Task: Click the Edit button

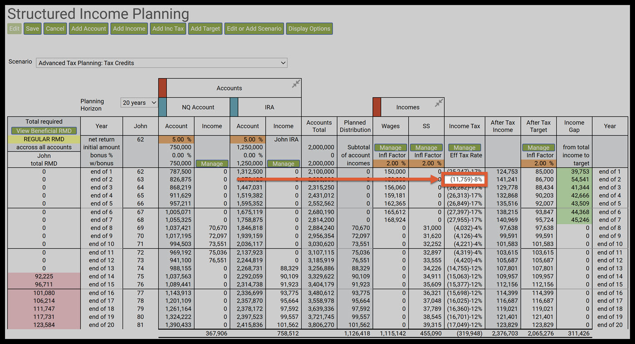Action: pos(15,29)
